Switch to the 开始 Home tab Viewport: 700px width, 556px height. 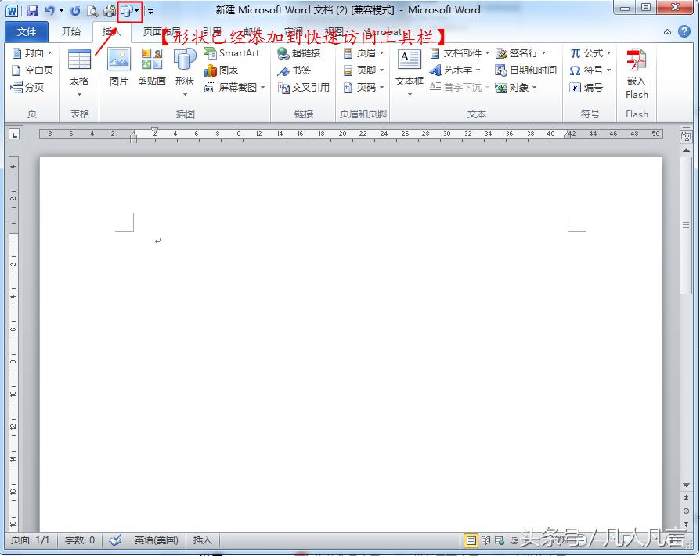point(71,32)
